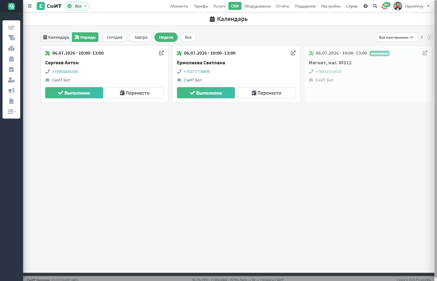This screenshot has width=437, height=281.
Task: Click the search magnifier icon
Action: click(x=375, y=6)
